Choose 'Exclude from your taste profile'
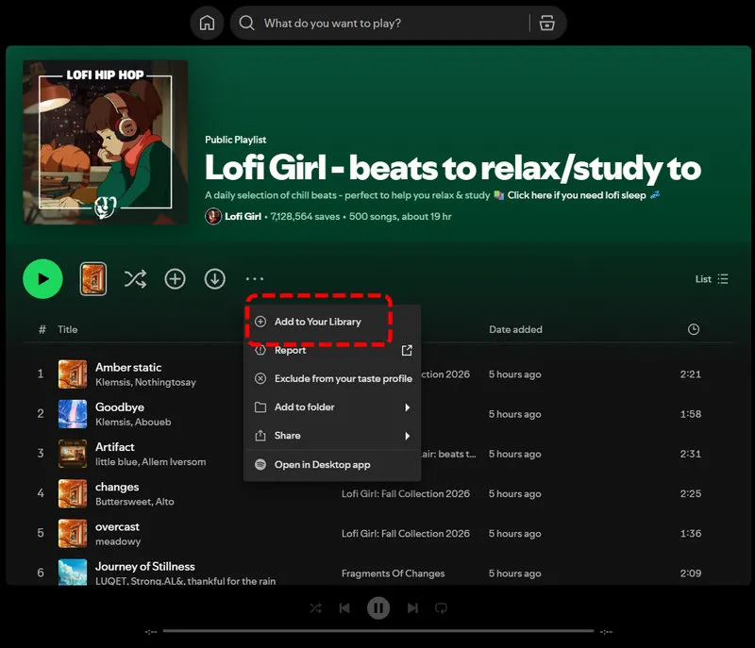Viewport: 755px width, 648px height. pos(332,378)
